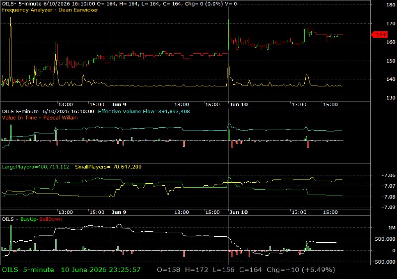Click the 'BuyUp' legend label
Image resolution: width=397 pixels, height=279 pixels.
pos(29,219)
